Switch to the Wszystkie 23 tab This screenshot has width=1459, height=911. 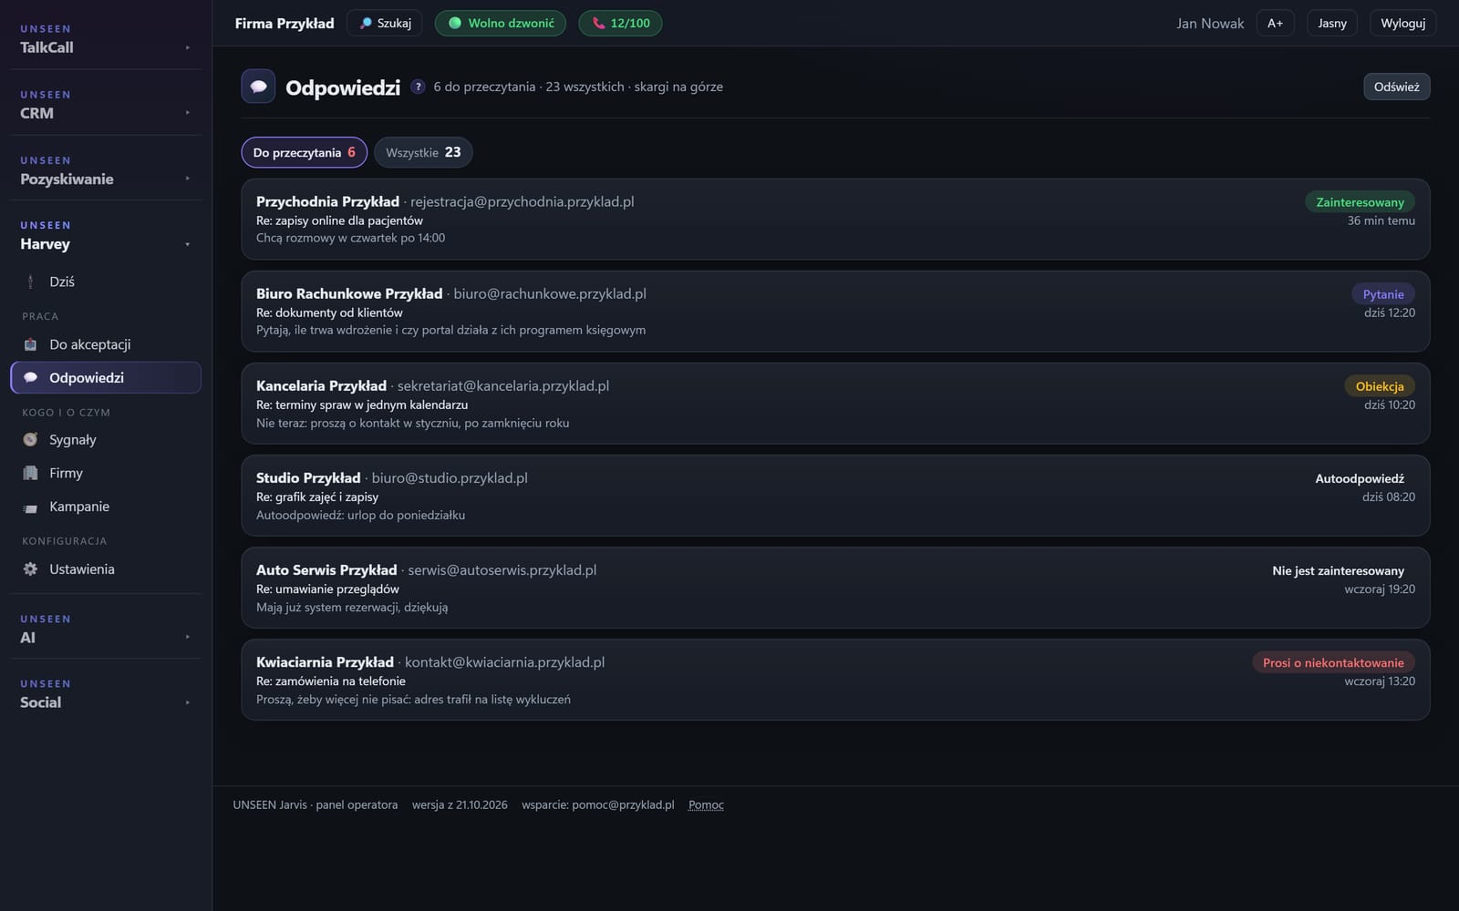423,152
